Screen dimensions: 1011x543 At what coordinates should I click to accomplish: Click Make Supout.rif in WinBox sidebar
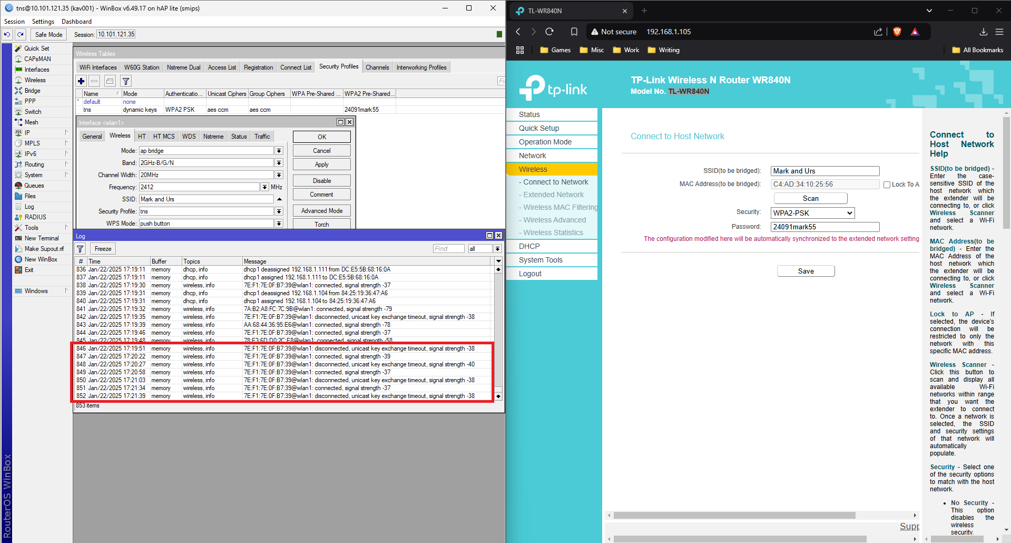(x=44, y=249)
